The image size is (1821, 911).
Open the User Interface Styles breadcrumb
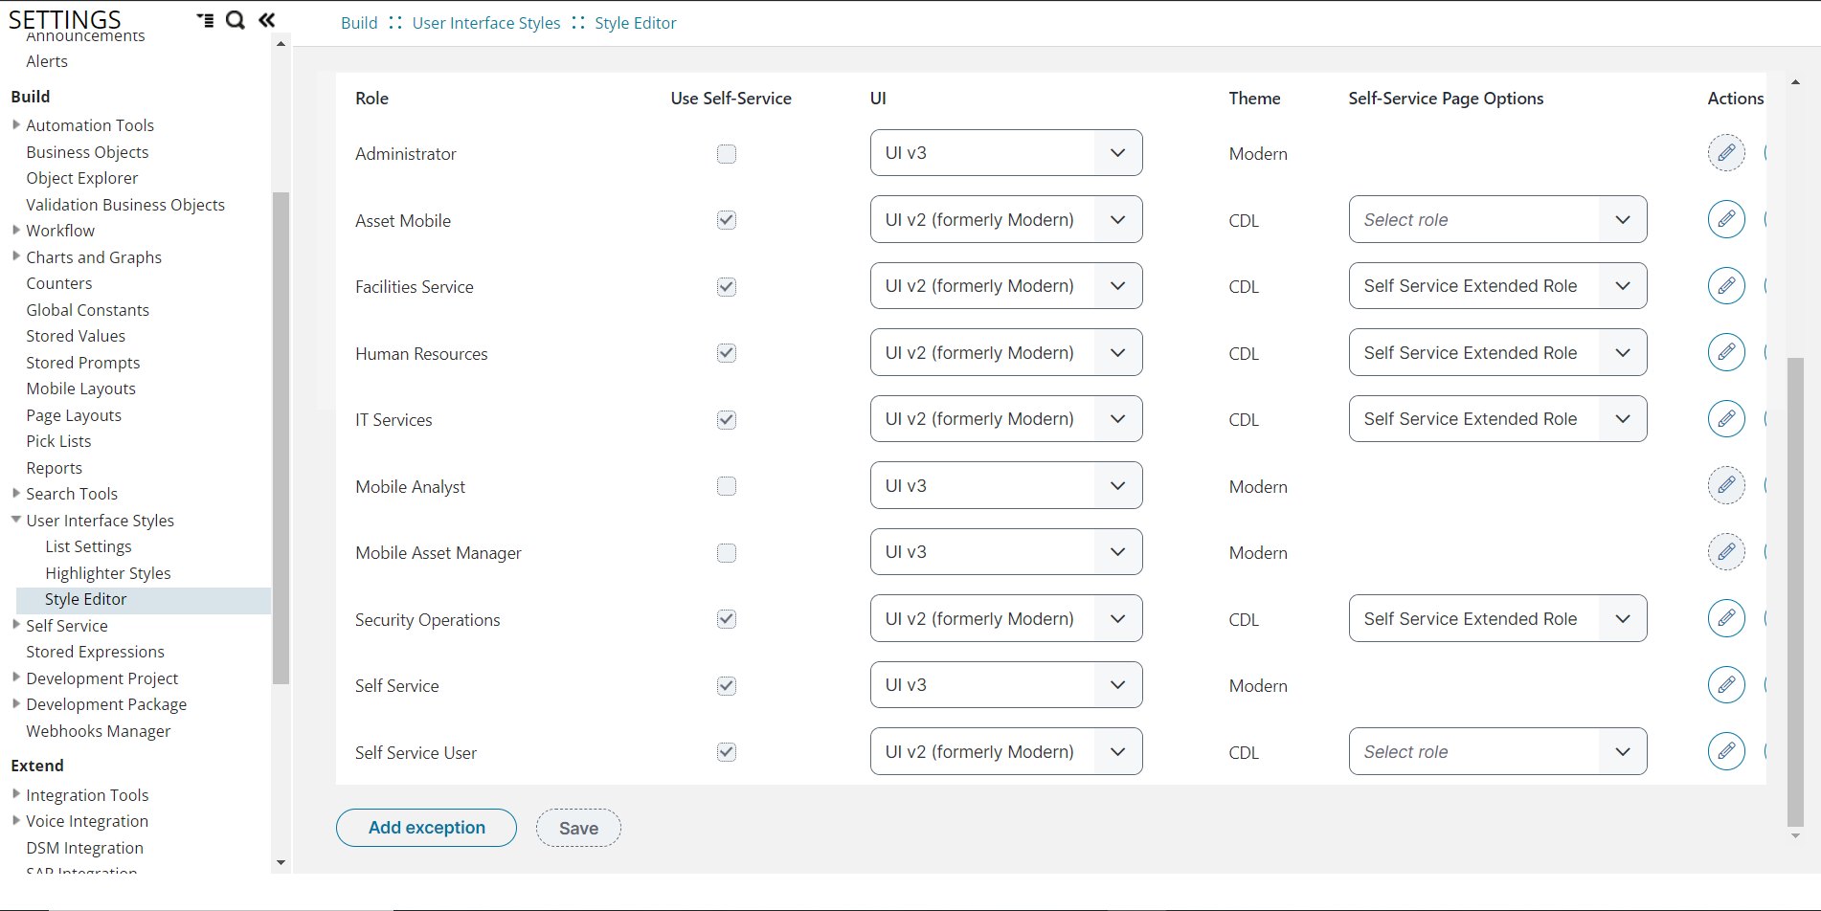[x=485, y=22]
